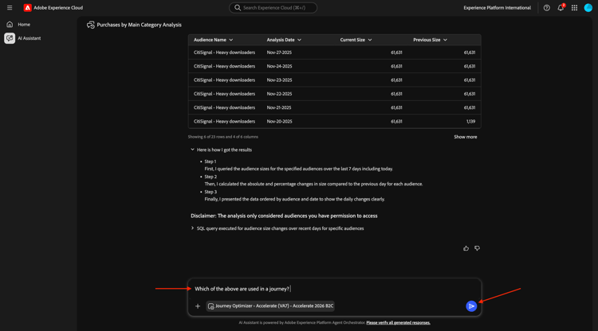The height and width of the screenshot is (331, 598).
Task: Send the prompt with blue arrow button
Action: pyautogui.click(x=471, y=306)
